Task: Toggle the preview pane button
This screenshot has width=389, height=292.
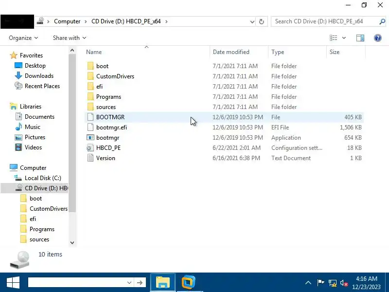Action: (x=360, y=38)
